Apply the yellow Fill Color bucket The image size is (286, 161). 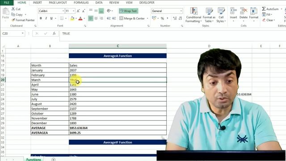click(72, 18)
